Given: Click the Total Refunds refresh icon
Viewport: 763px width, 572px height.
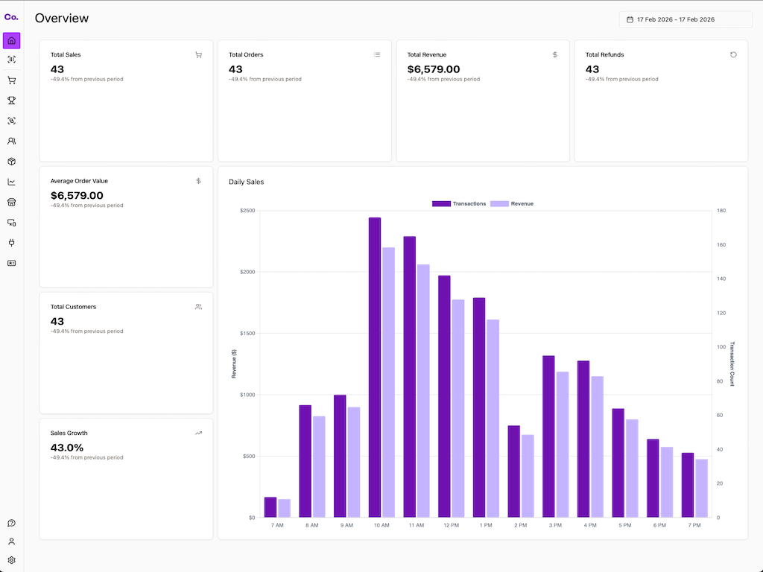Looking at the screenshot, I should pyautogui.click(x=733, y=54).
